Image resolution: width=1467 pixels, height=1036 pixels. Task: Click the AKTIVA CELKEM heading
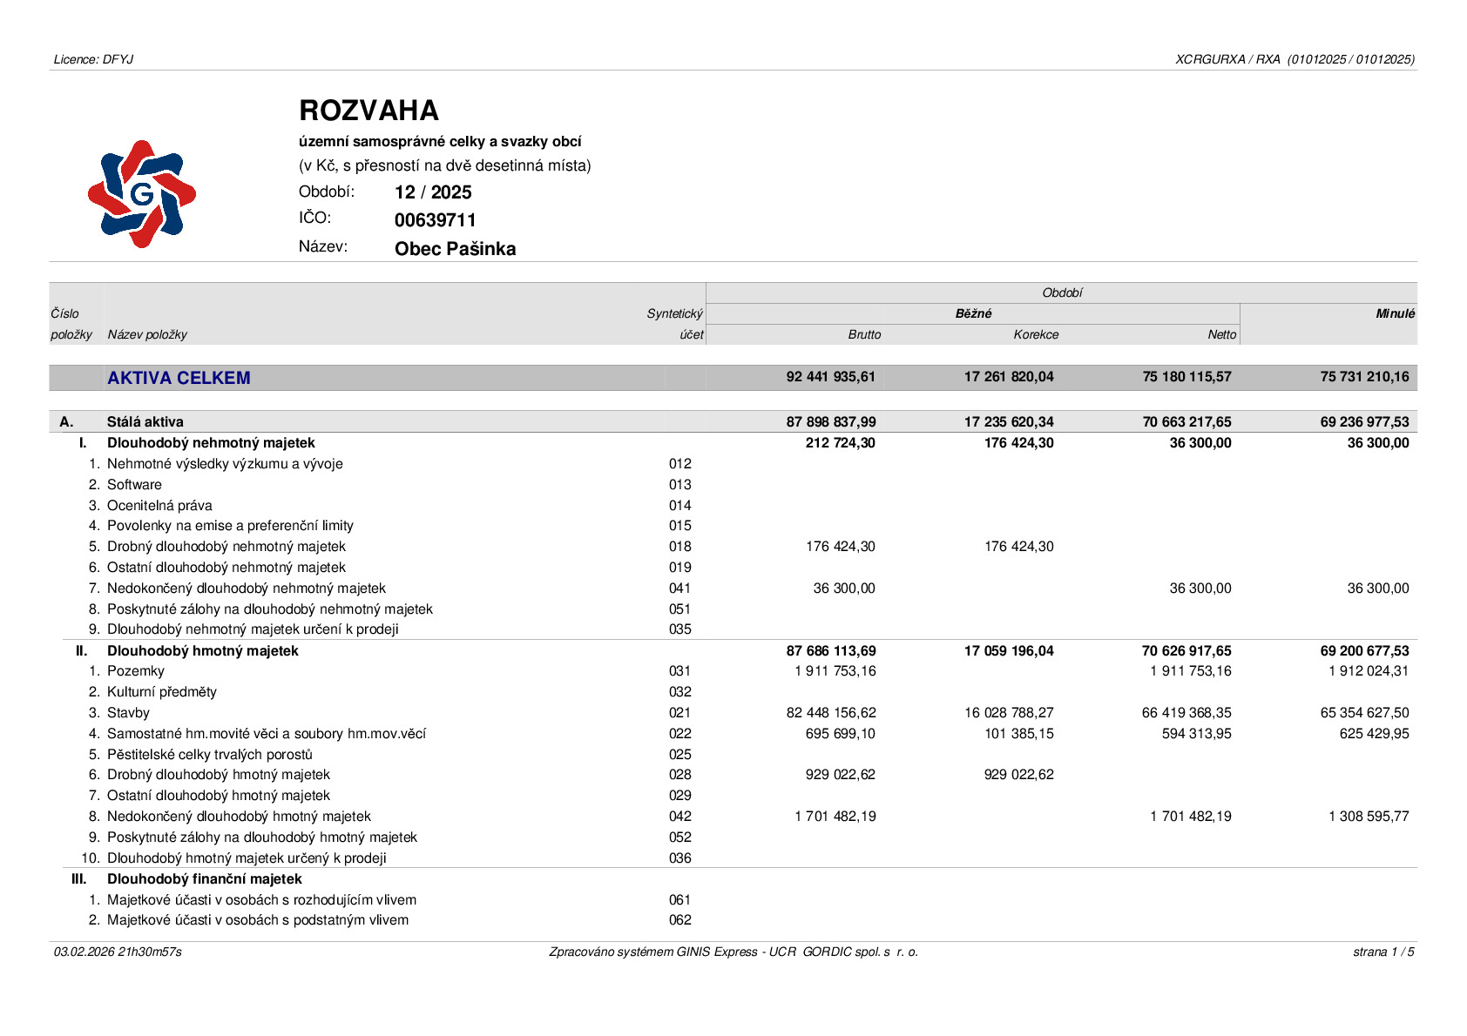[179, 378]
